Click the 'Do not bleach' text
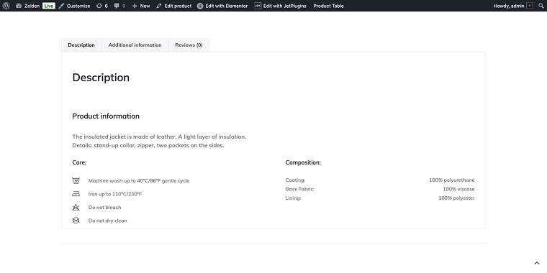Viewport: 547px width, 273px height. [104, 207]
